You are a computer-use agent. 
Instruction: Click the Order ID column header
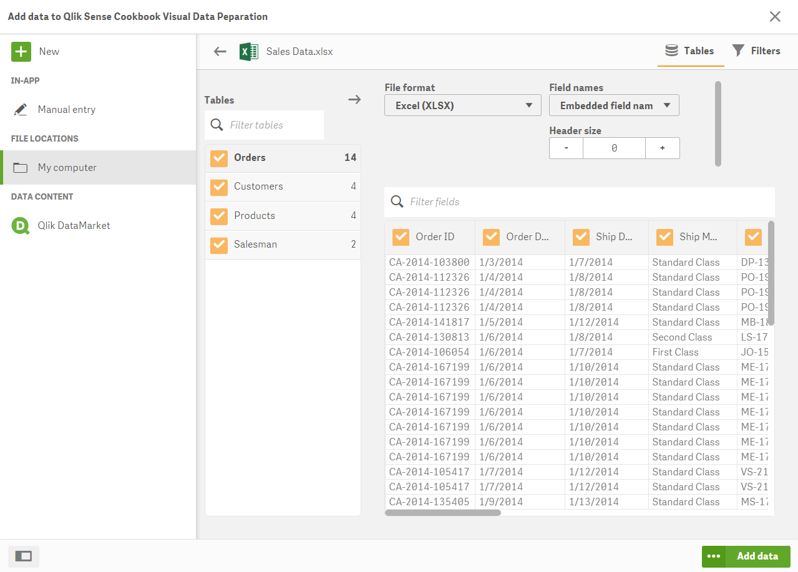coord(430,237)
